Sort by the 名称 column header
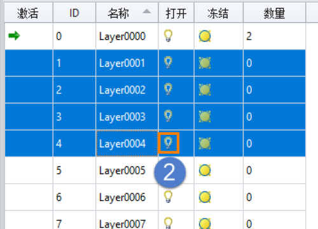318x229 pixels. 127,13
